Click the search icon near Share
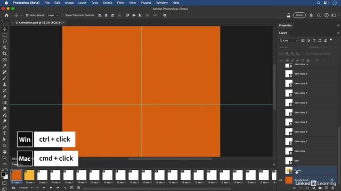 point(319,15)
